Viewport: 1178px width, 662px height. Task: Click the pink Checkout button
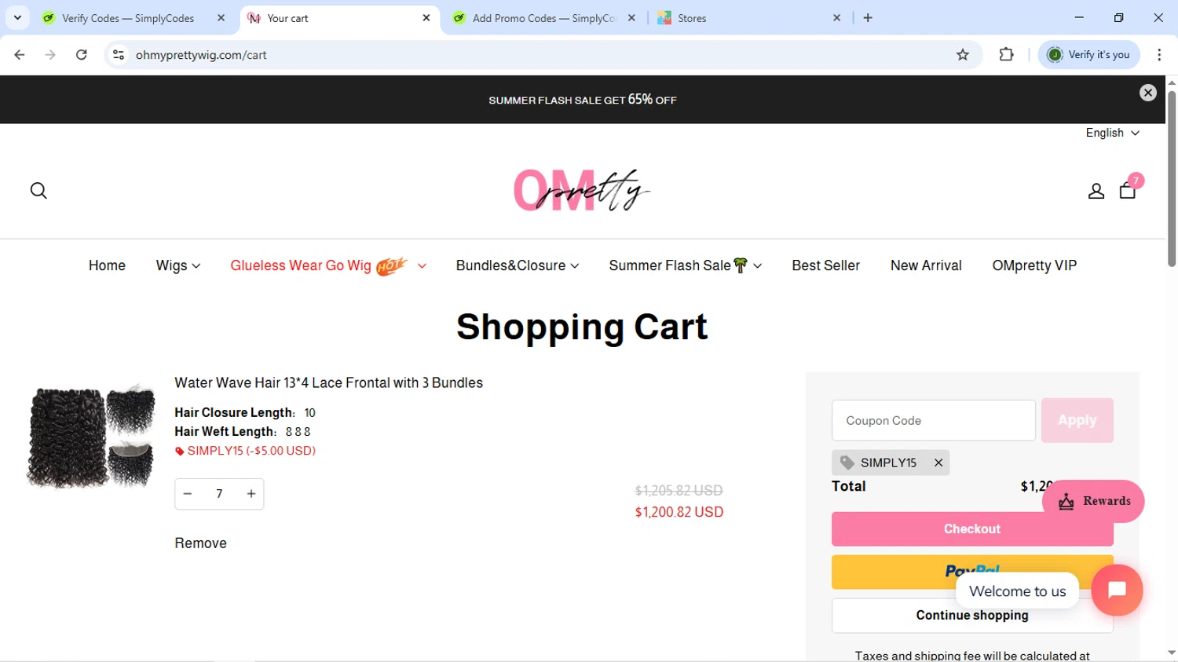tap(972, 529)
